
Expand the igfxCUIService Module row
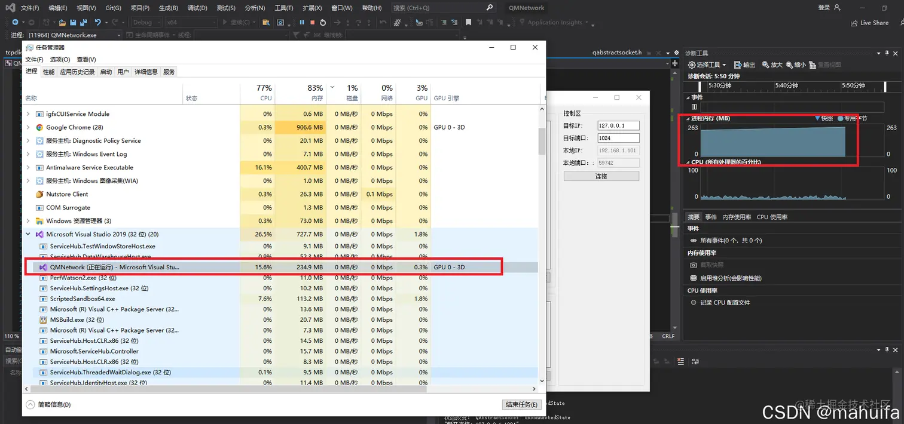pyautogui.click(x=28, y=113)
